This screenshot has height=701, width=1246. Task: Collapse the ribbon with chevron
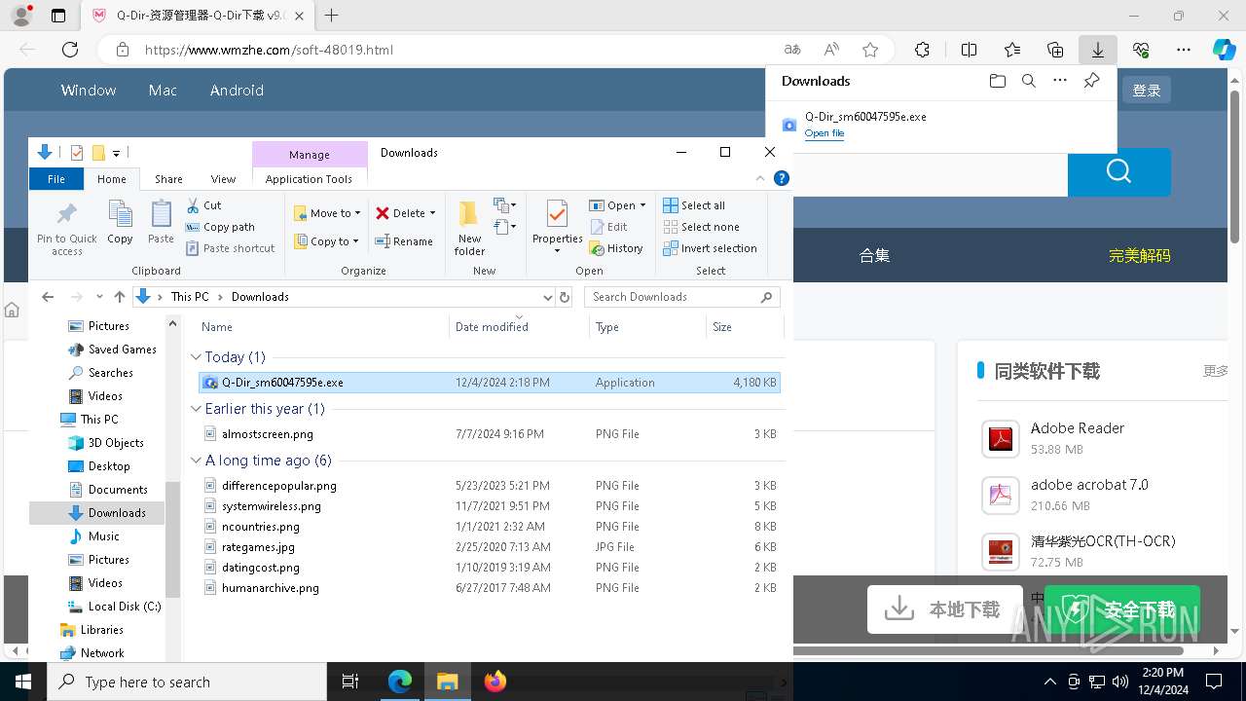coord(760,178)
